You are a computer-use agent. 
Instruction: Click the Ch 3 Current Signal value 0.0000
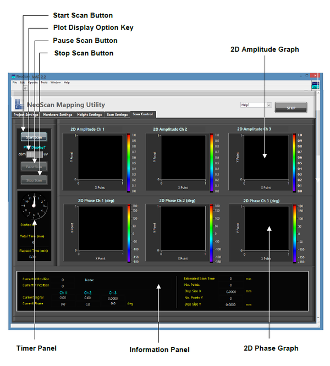tap(113, 298)
